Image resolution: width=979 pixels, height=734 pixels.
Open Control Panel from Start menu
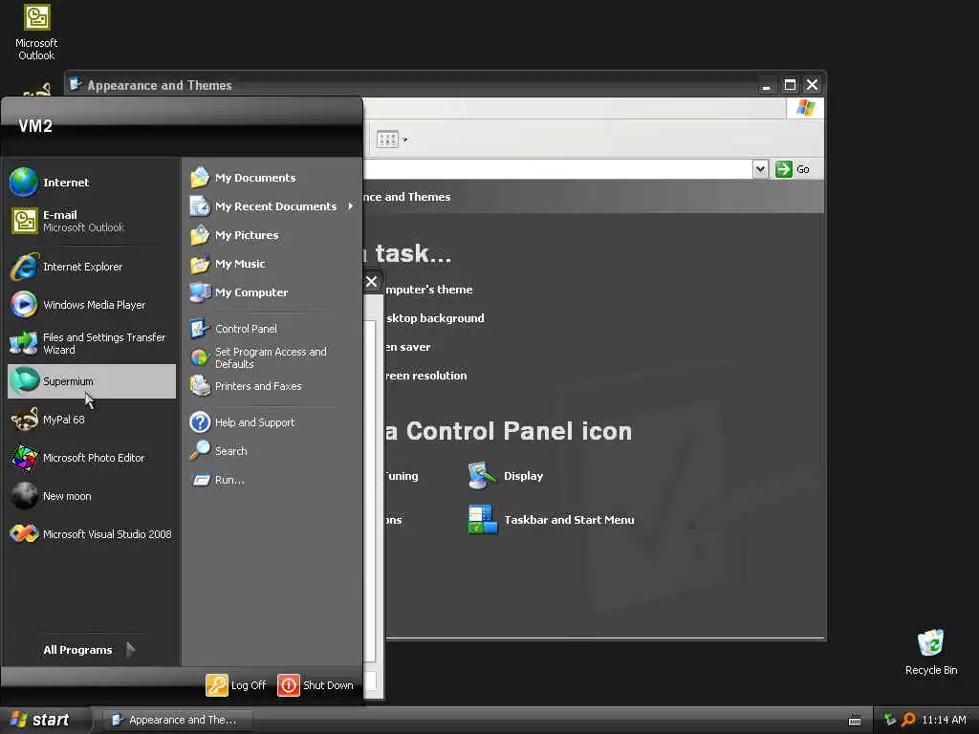(x=272, y=329)
